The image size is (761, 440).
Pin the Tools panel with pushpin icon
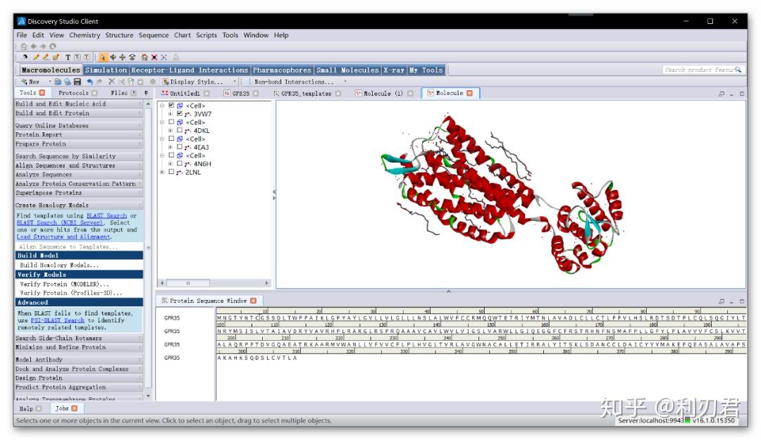pos(146,93)
